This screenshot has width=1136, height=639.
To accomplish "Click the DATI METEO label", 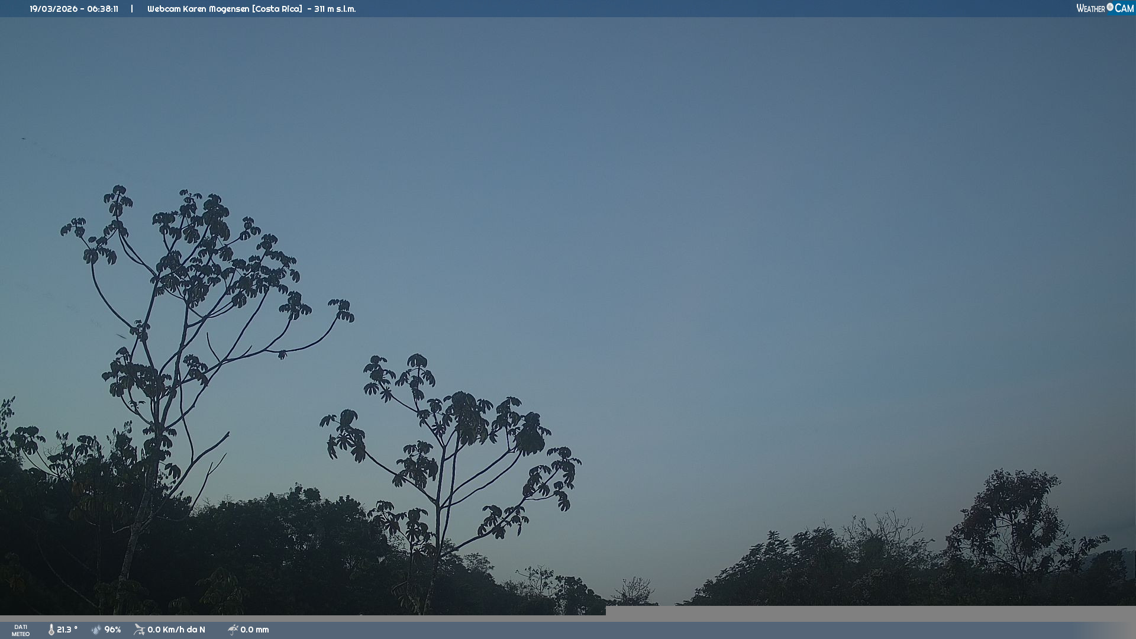I will pyautogui.click(x=21, y=630).
